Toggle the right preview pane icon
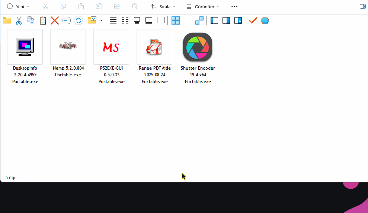 [226, 20]
